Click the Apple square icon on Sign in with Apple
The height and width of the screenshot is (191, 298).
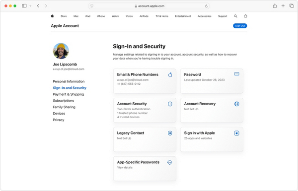click(x=236, y=133)
